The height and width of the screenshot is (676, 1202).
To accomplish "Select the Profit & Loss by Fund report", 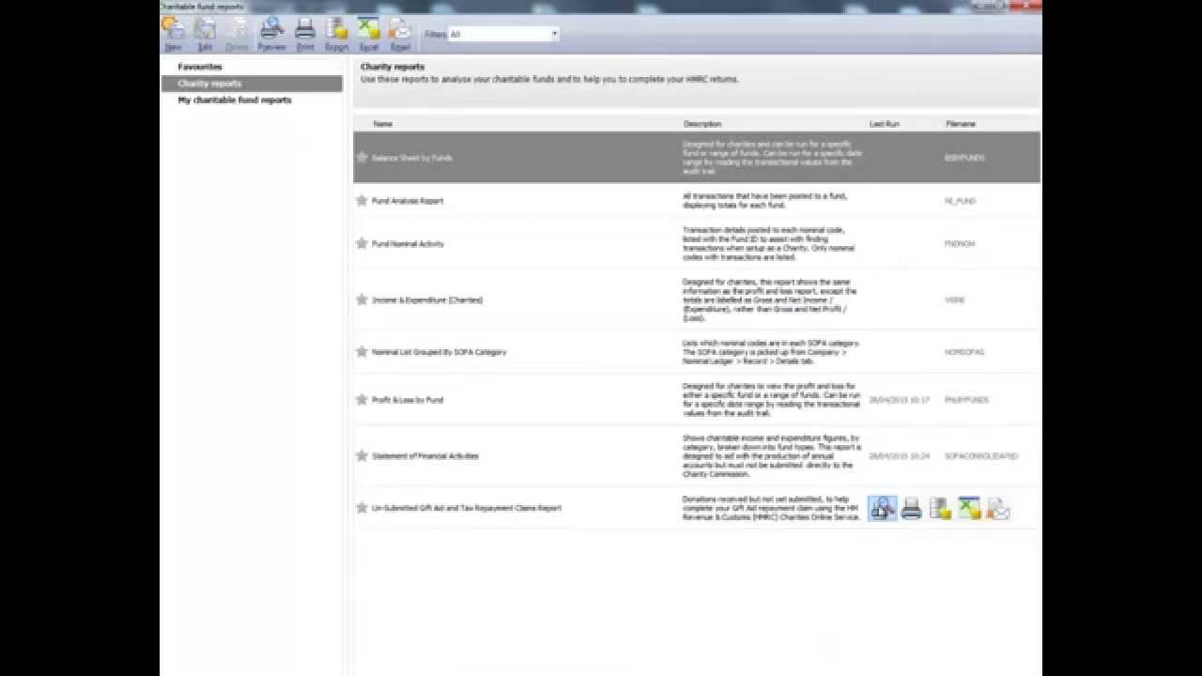I will point(697,399).
